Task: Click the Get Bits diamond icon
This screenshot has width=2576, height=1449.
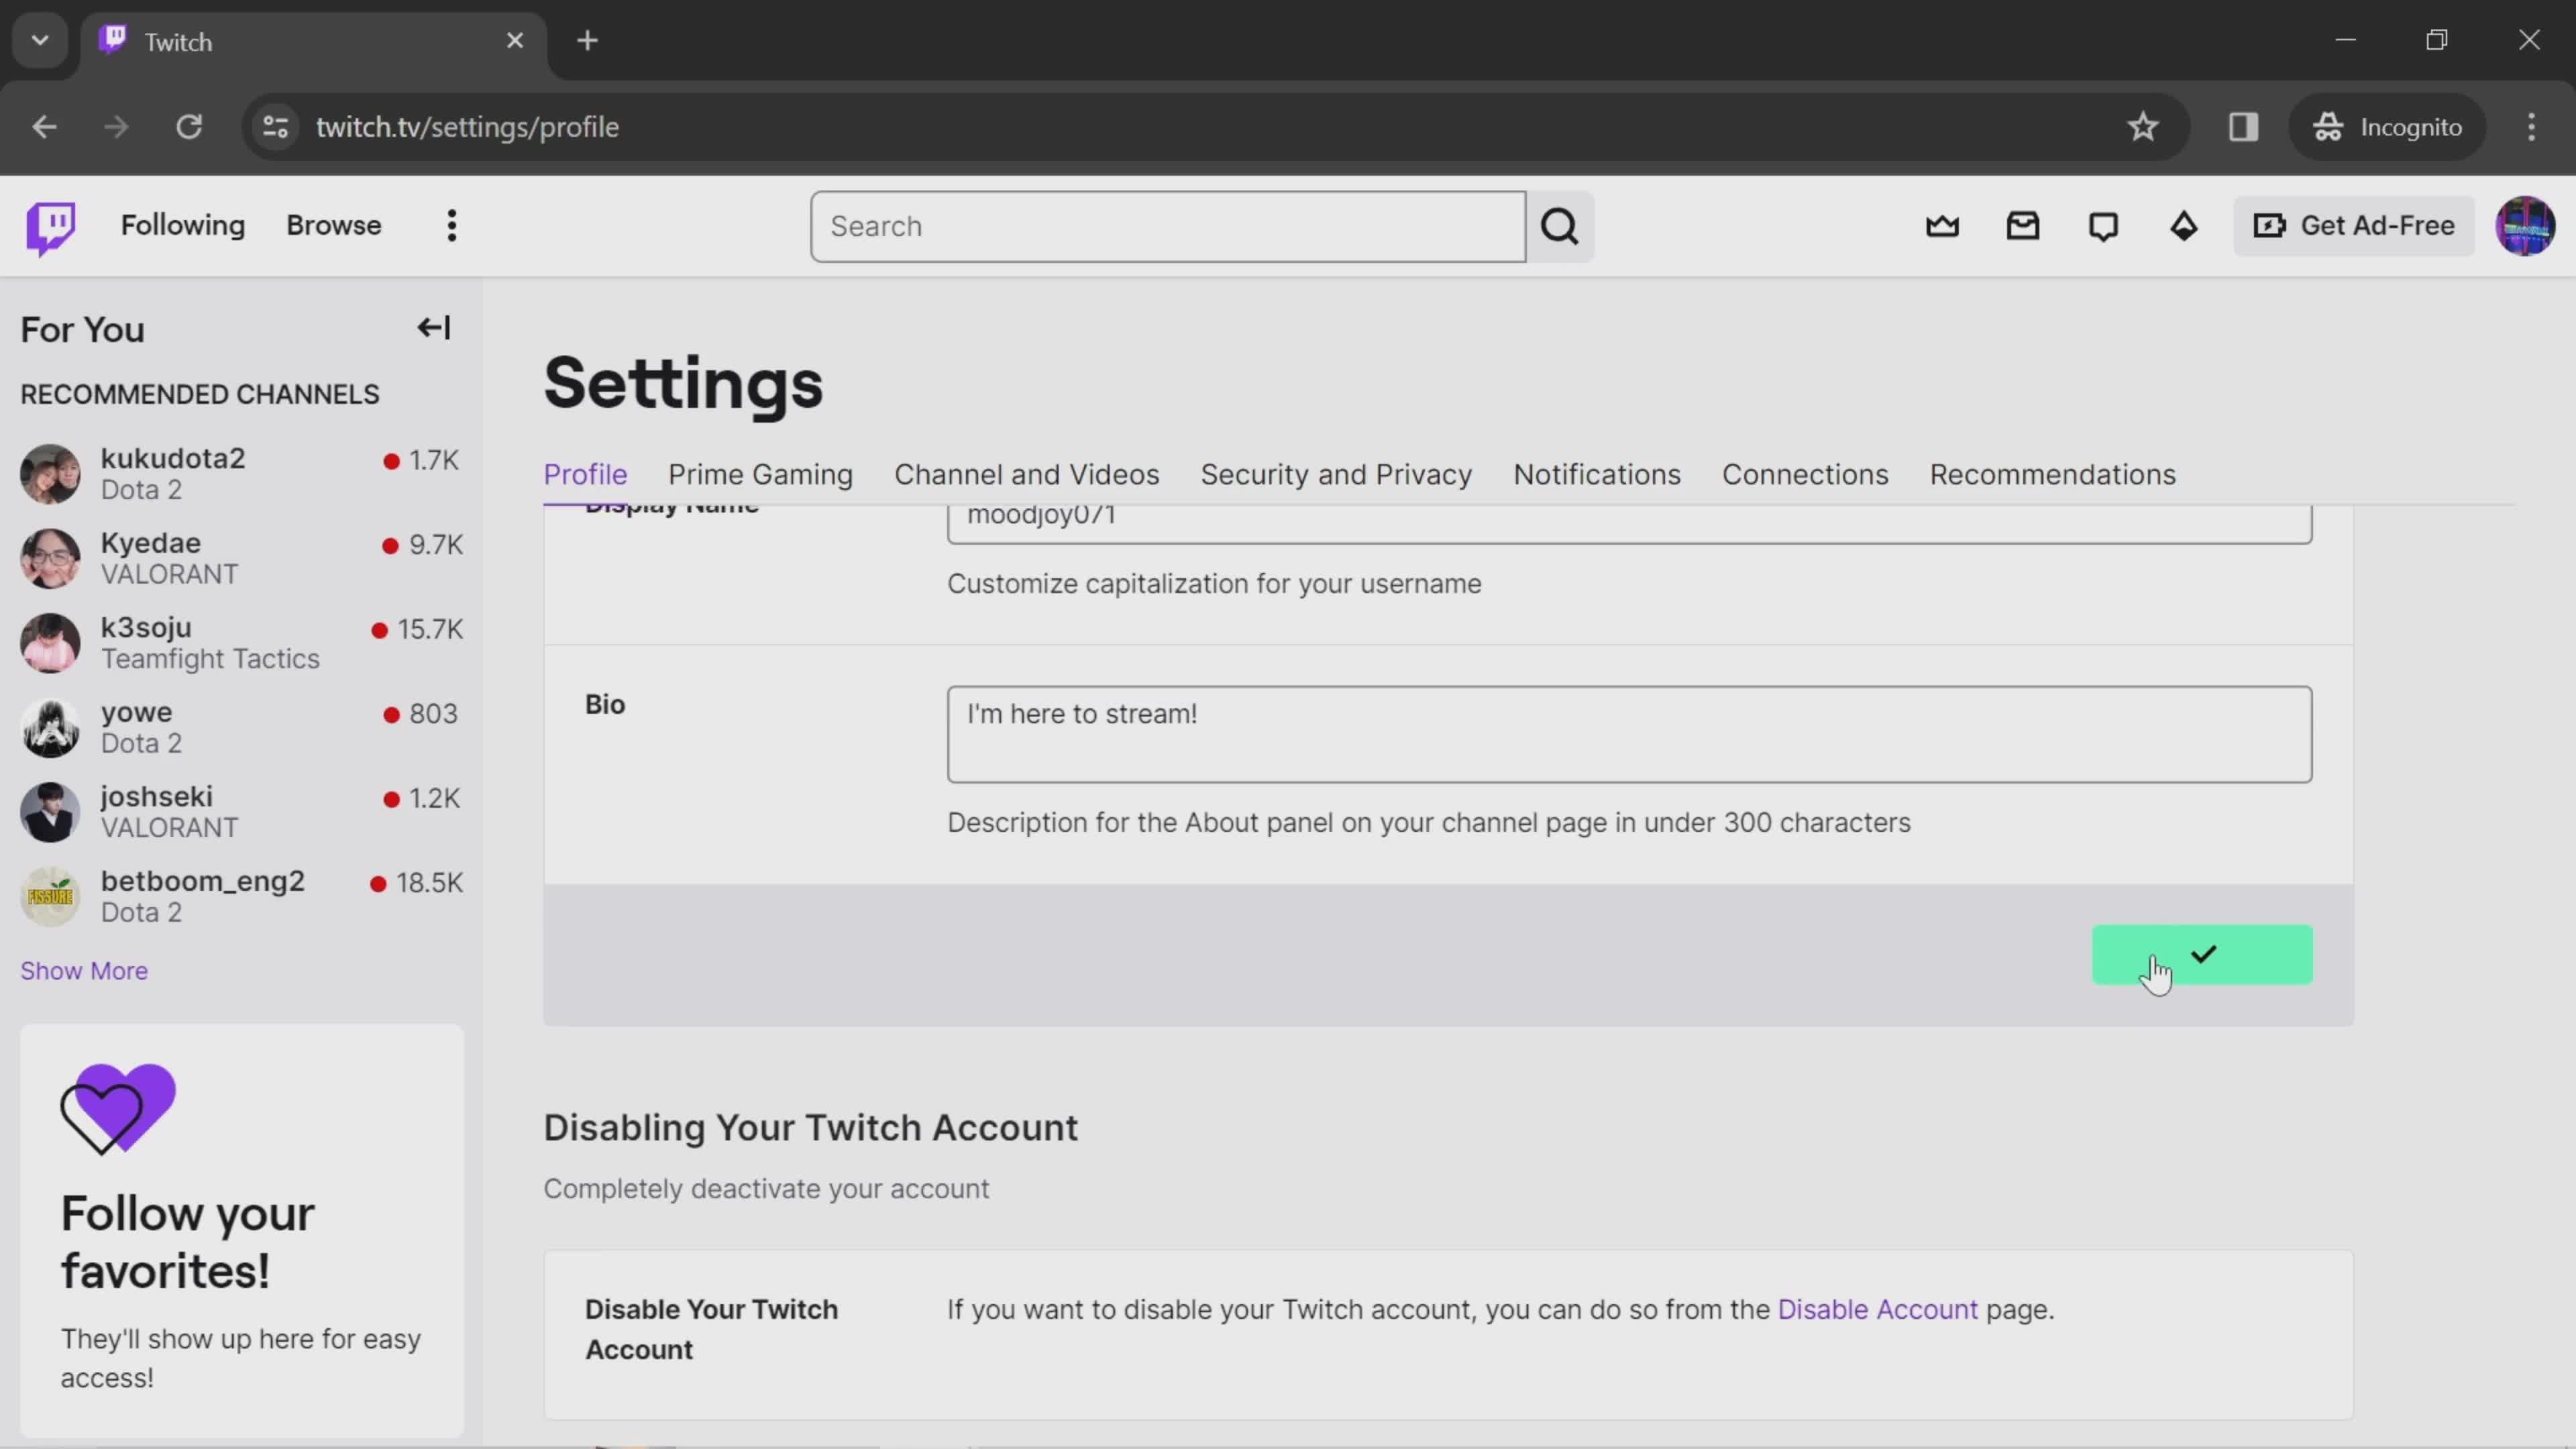Action: [x=2184, y=226]
